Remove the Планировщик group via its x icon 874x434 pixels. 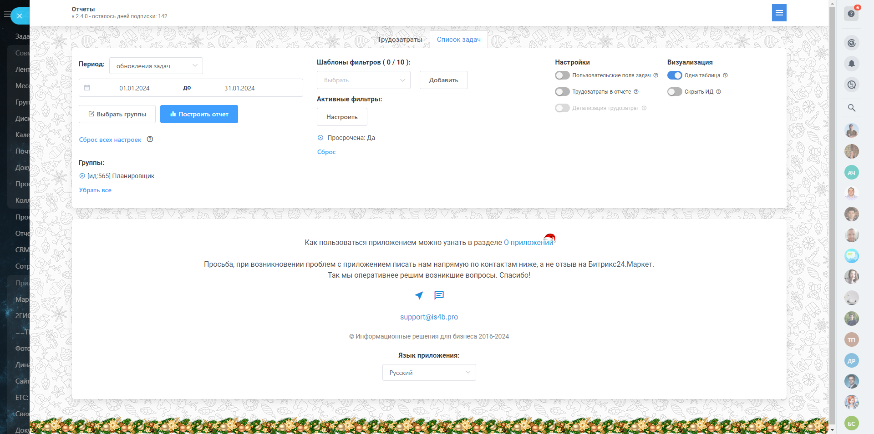tap(82, 176)
